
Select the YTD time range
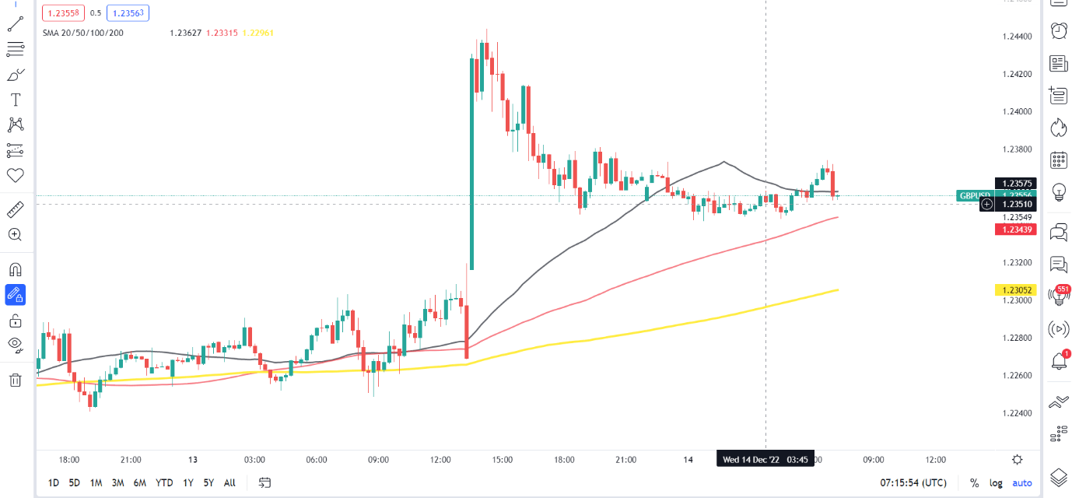pyautogui.click(x=164, y=482)
